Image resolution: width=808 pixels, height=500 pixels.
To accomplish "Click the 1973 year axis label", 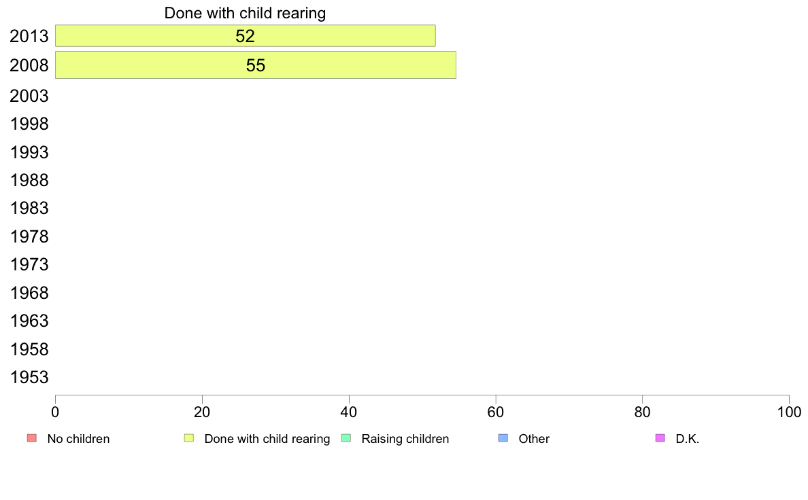I will [29, 265].
